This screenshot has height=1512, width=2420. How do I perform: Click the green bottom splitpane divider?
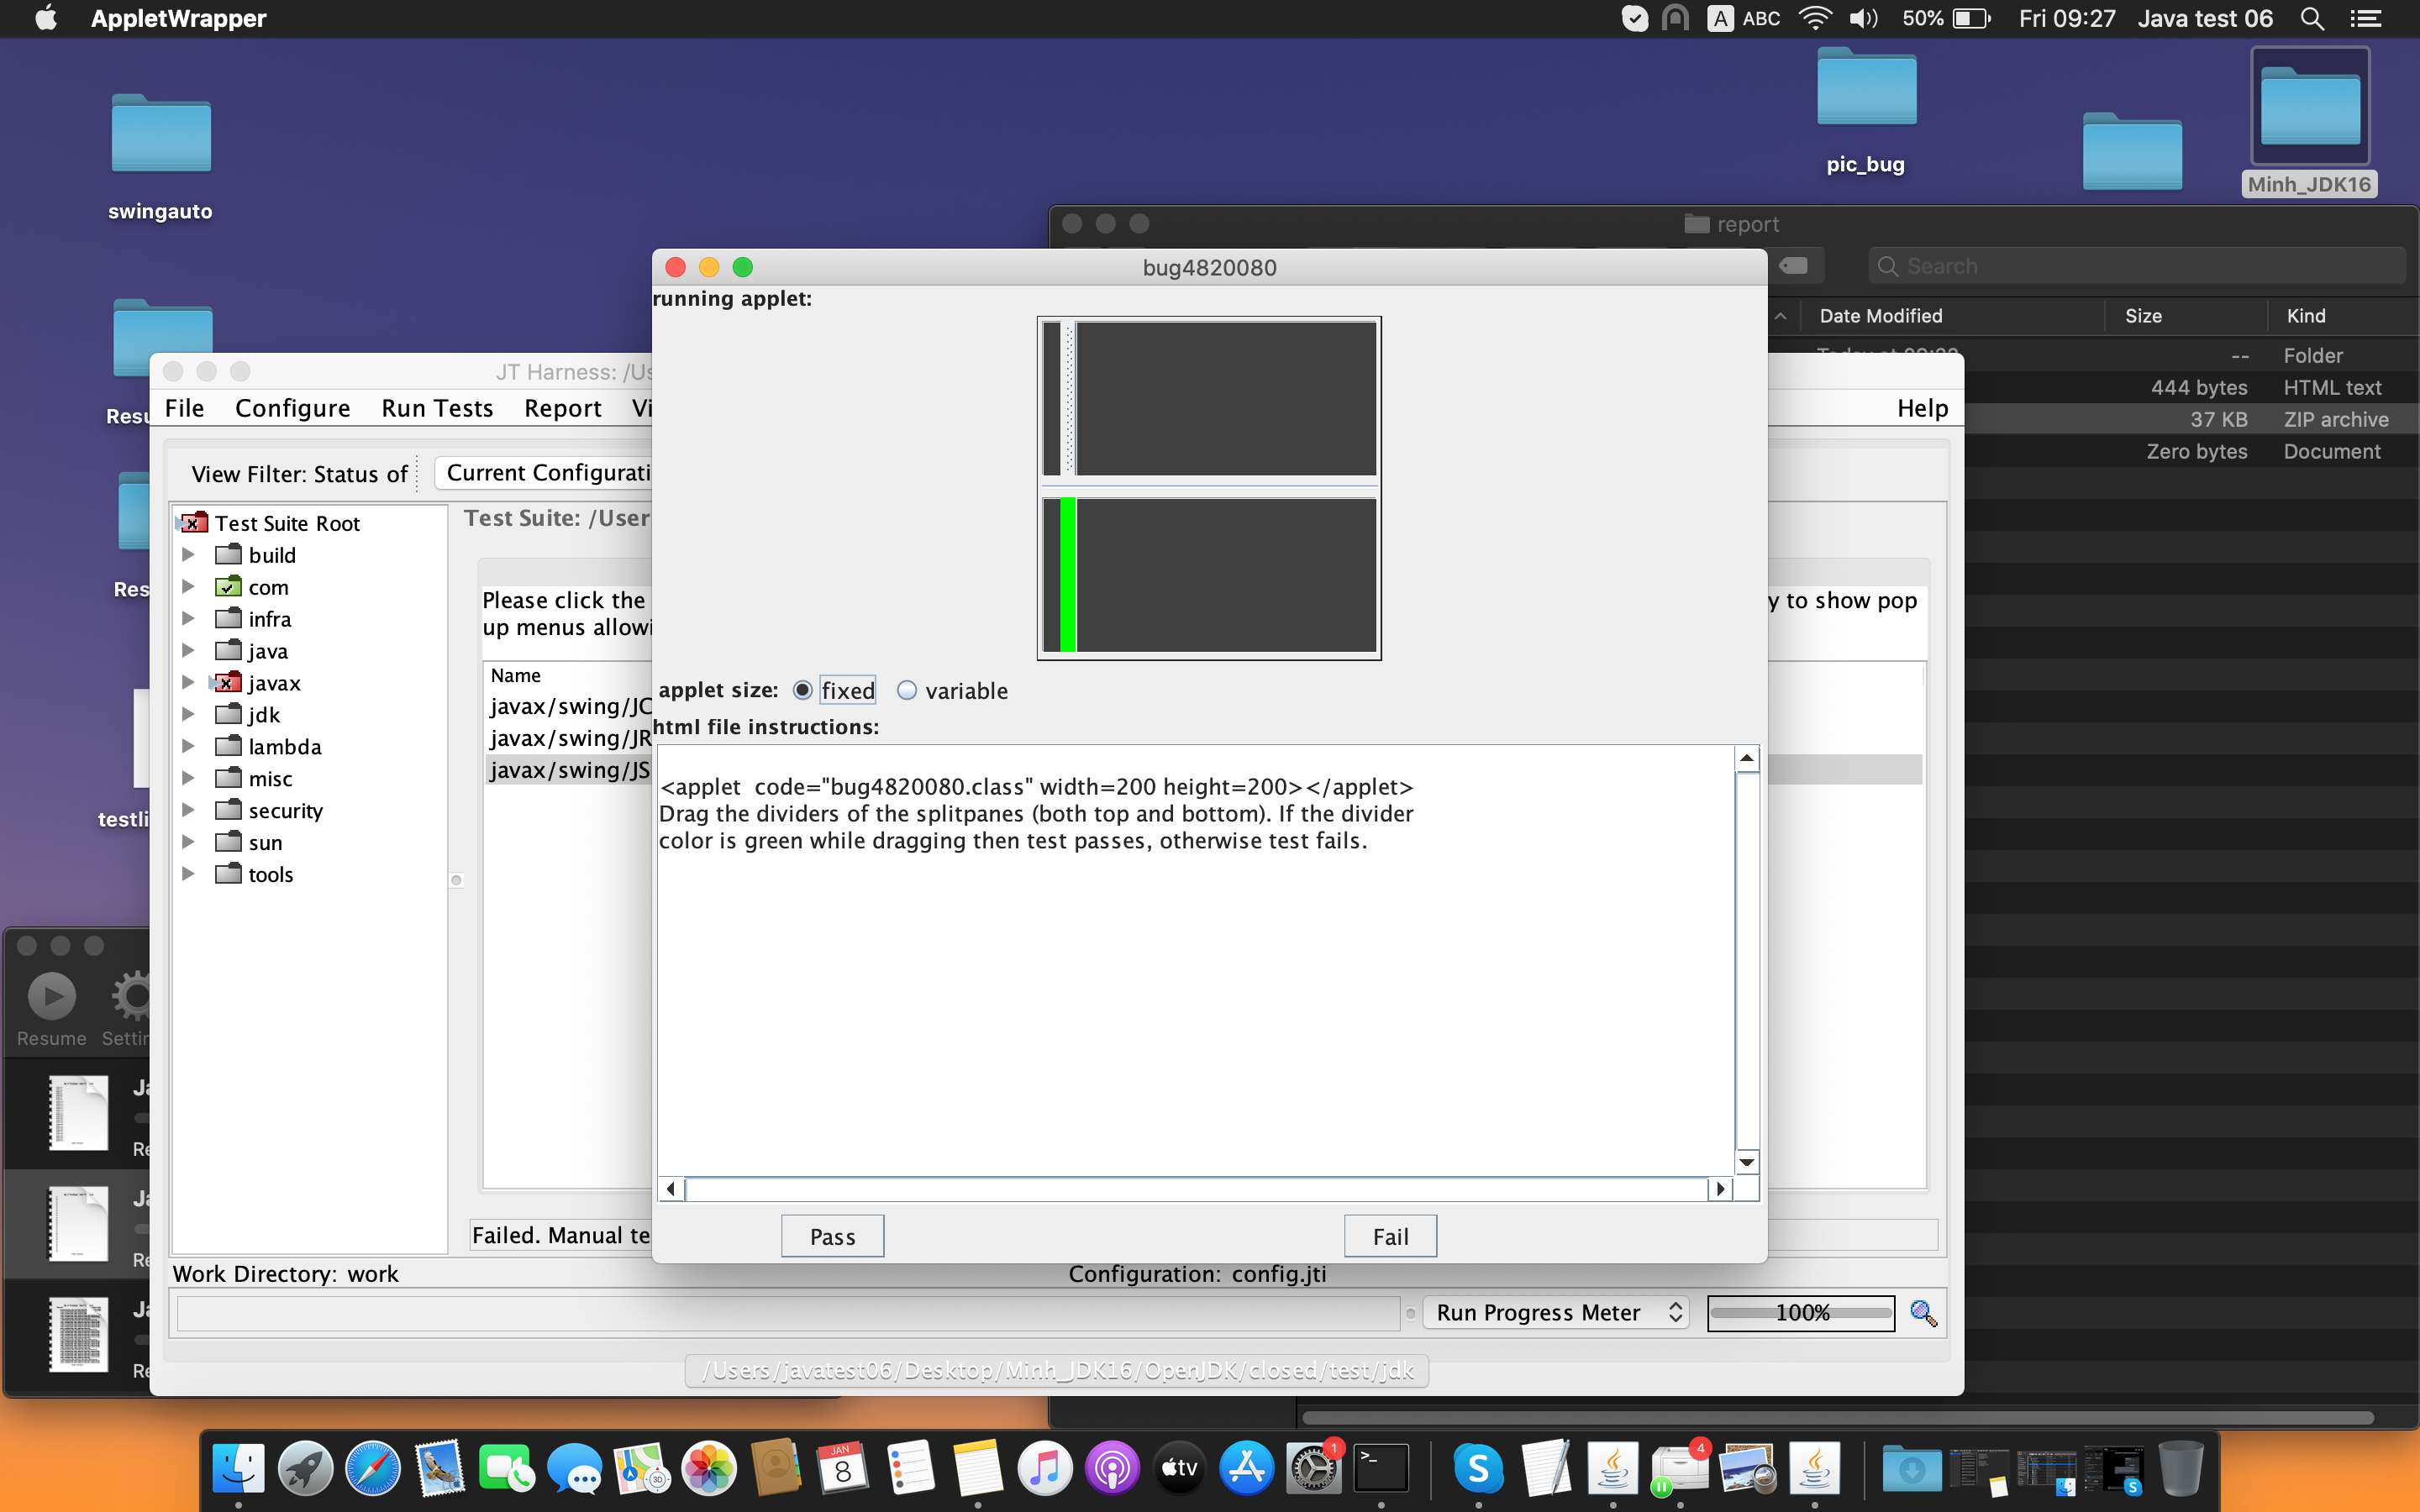click(x=1067, y=575)
